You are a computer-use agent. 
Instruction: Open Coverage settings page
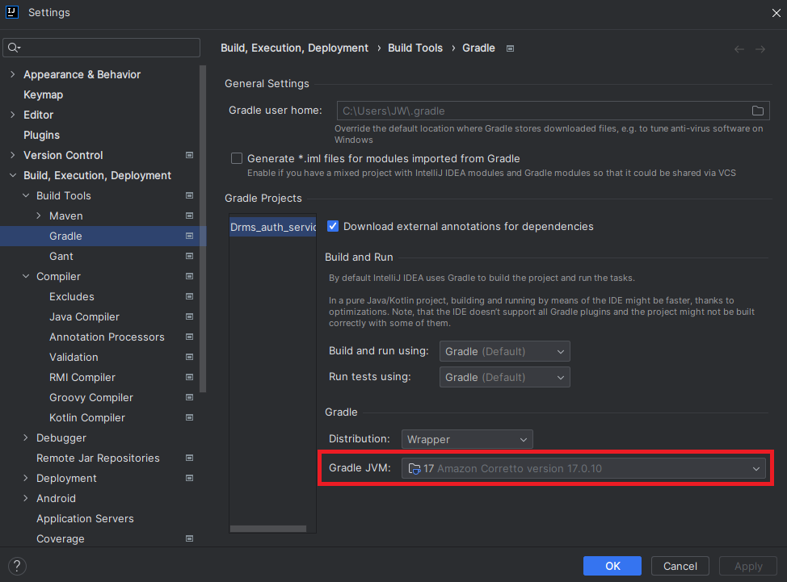[61, 539]
